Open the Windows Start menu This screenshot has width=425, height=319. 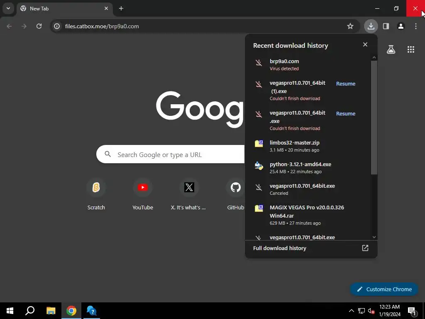[x=10, y=311]
